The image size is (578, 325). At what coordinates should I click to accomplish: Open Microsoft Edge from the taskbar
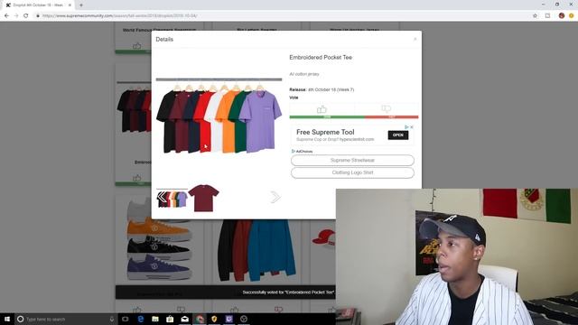(x=141, y=319)
